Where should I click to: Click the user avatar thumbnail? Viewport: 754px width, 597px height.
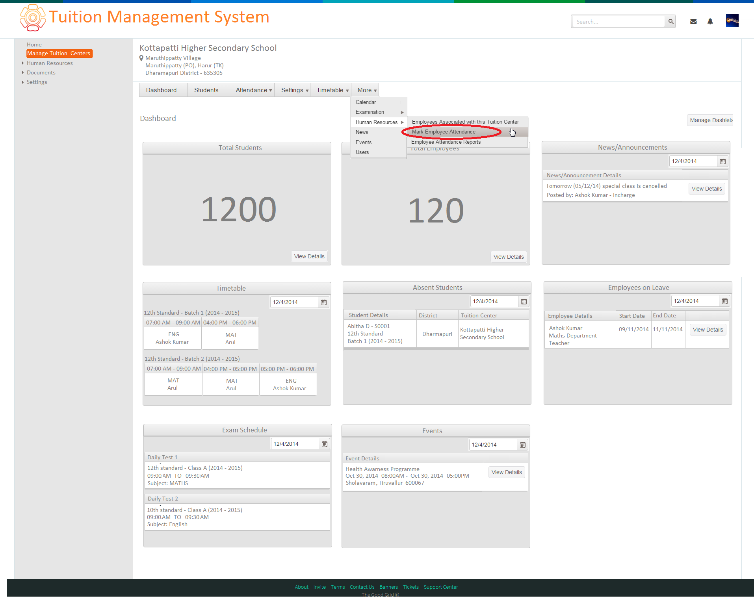pyautogui.click(x=732, y=20)
